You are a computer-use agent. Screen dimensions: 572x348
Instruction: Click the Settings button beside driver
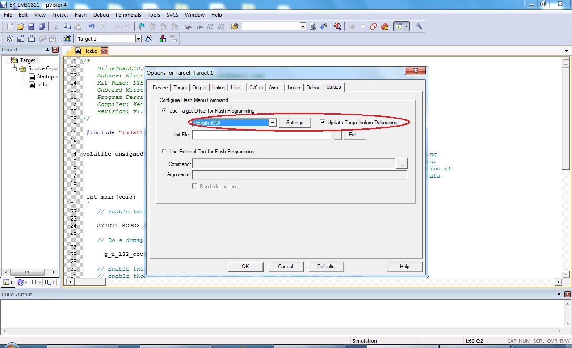294,123
